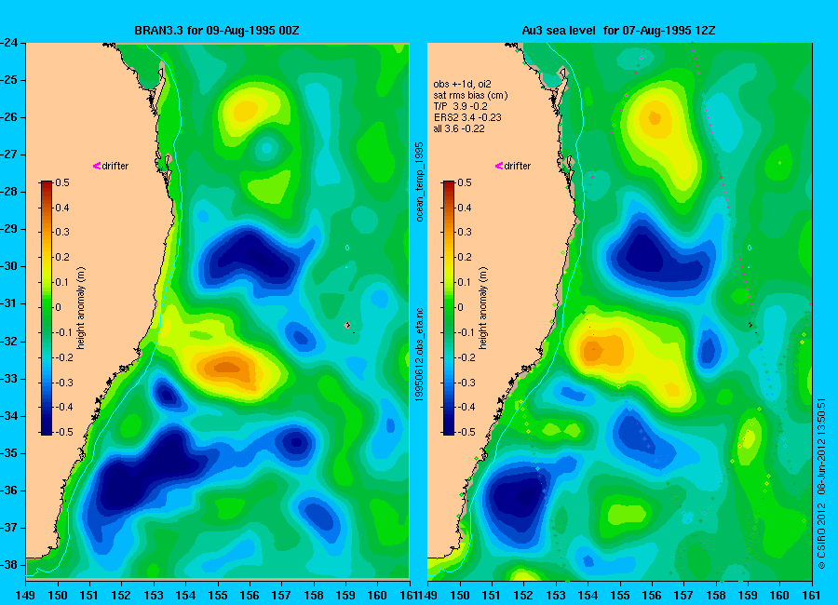Click longitude label 151 under BRAN3.3 map

tap(89, 596)
